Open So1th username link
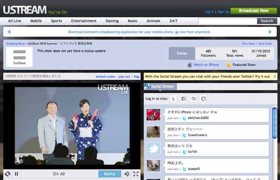This screenshot has width=280, height=180. tap(192, 151)
